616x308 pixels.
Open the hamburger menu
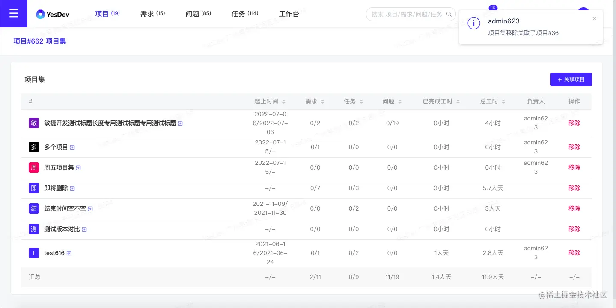click(x=14, y=14)
